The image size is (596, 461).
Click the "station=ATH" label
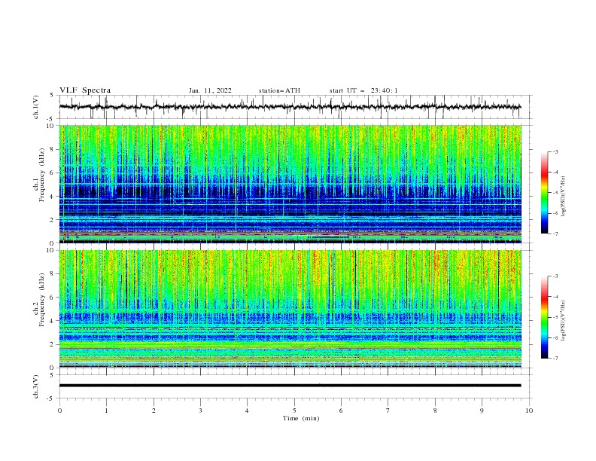point(279,90)
